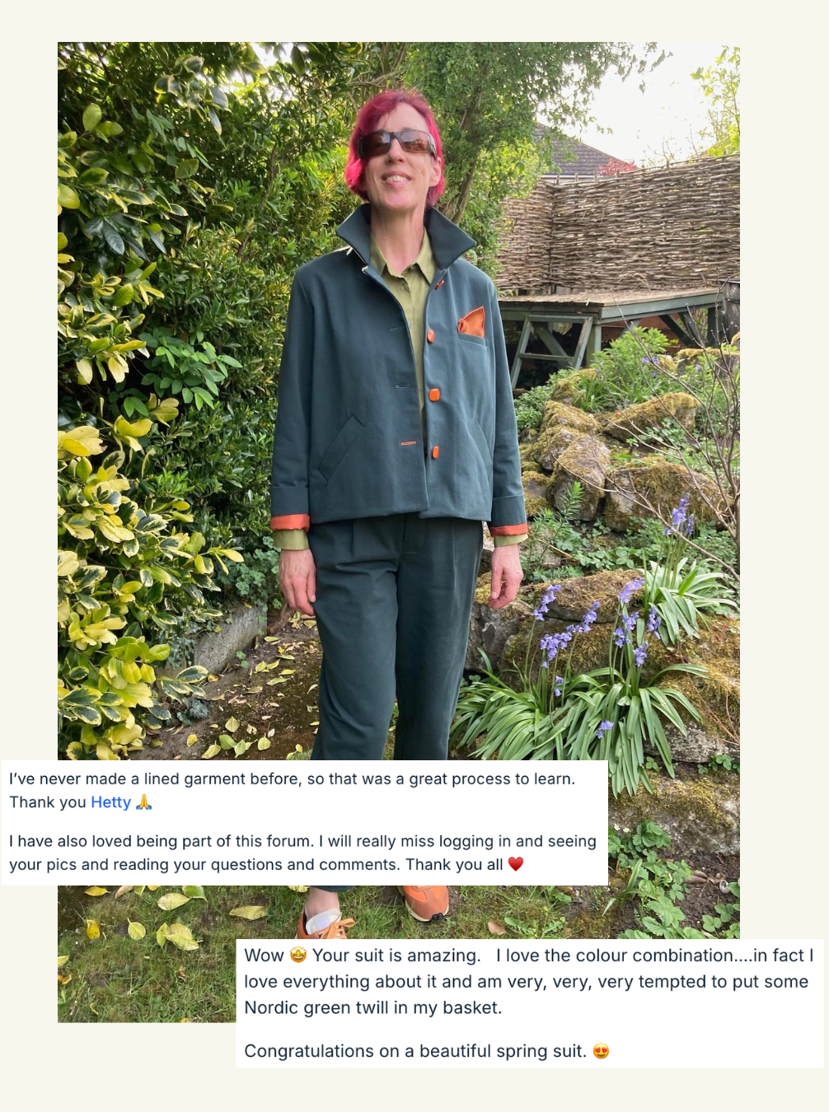Click the folded hands emoji after Hetty
Screen dimensions: 829x1112
(x=144, y=802)
